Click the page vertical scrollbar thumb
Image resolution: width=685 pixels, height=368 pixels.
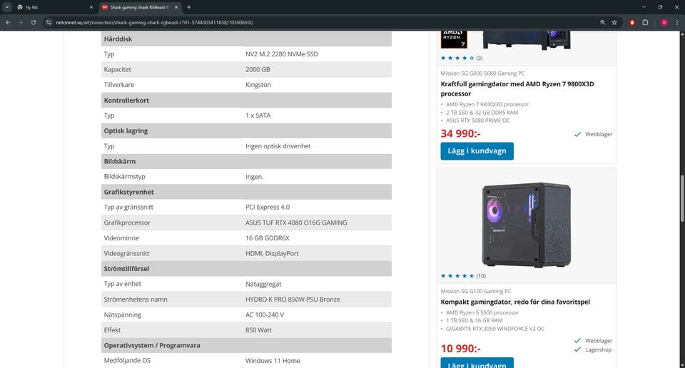click(x=682, y=198)
